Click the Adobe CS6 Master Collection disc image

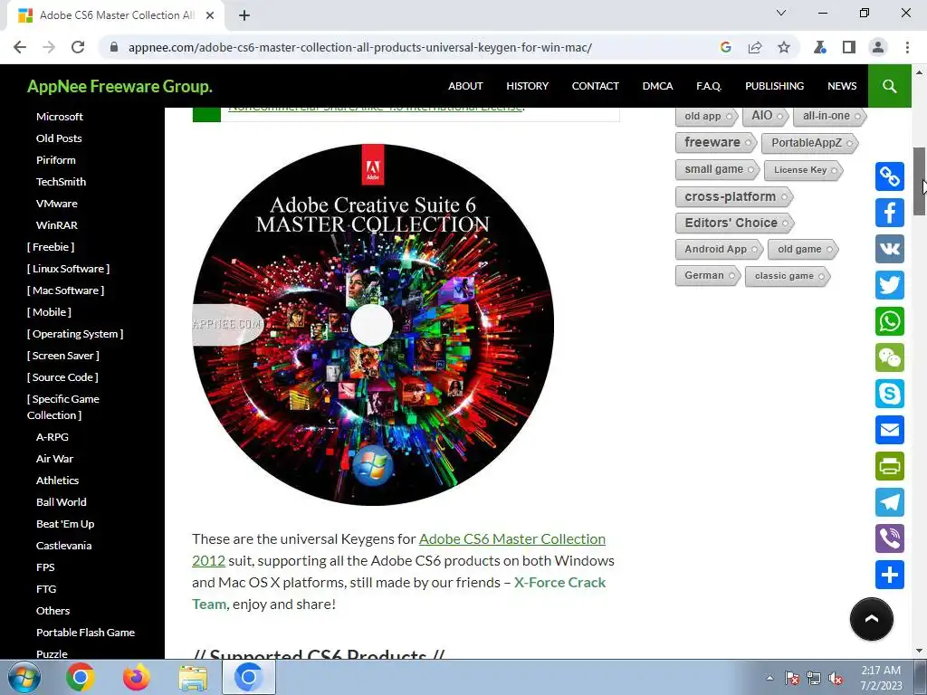click(x=373, y=325)
